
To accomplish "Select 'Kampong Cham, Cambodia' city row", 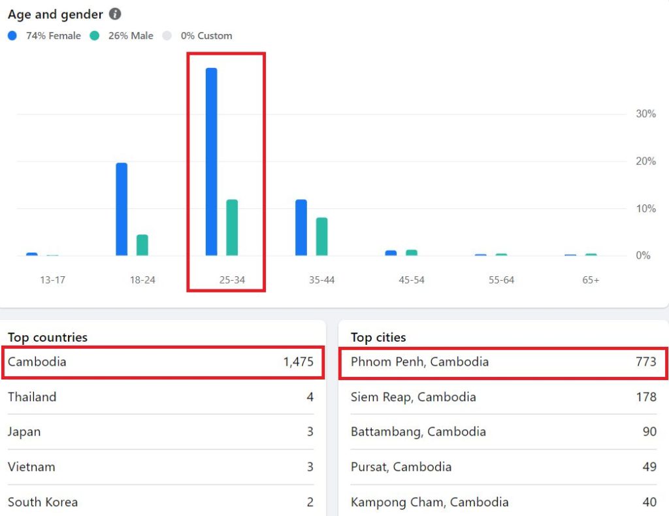I will pos(504,502).
